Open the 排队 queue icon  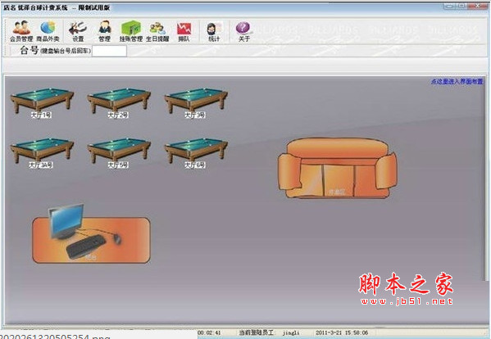pos(184,31)
